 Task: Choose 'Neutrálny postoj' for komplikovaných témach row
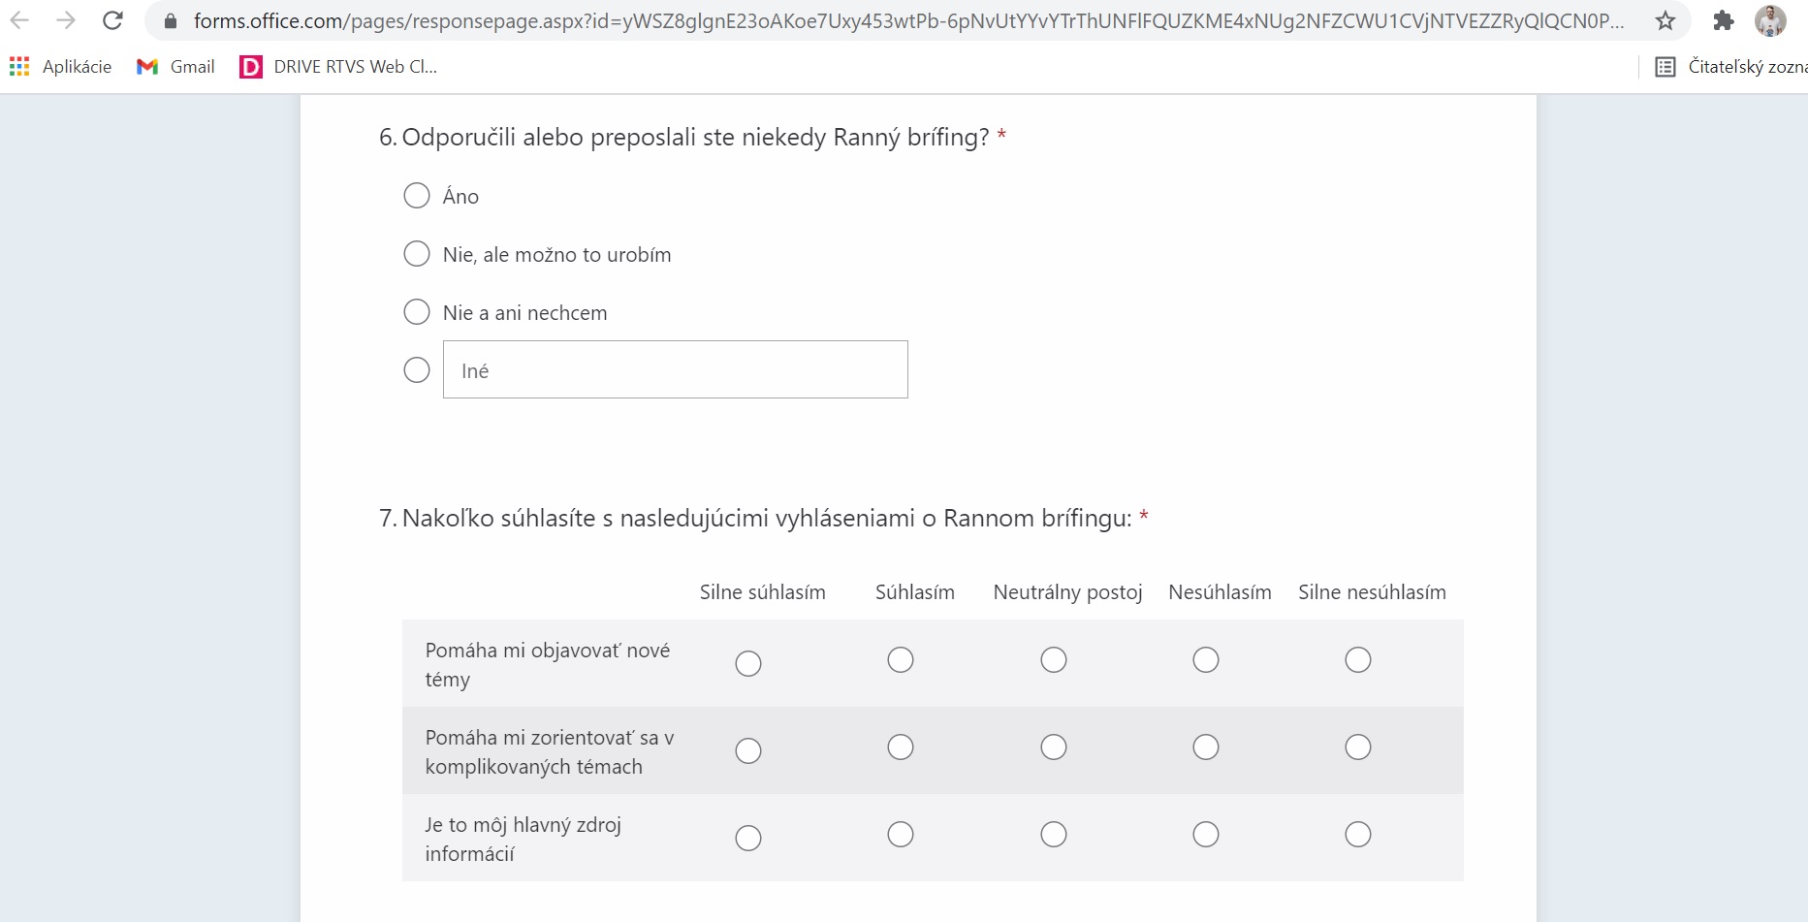pyautogui.click(x=1054, y=747)
